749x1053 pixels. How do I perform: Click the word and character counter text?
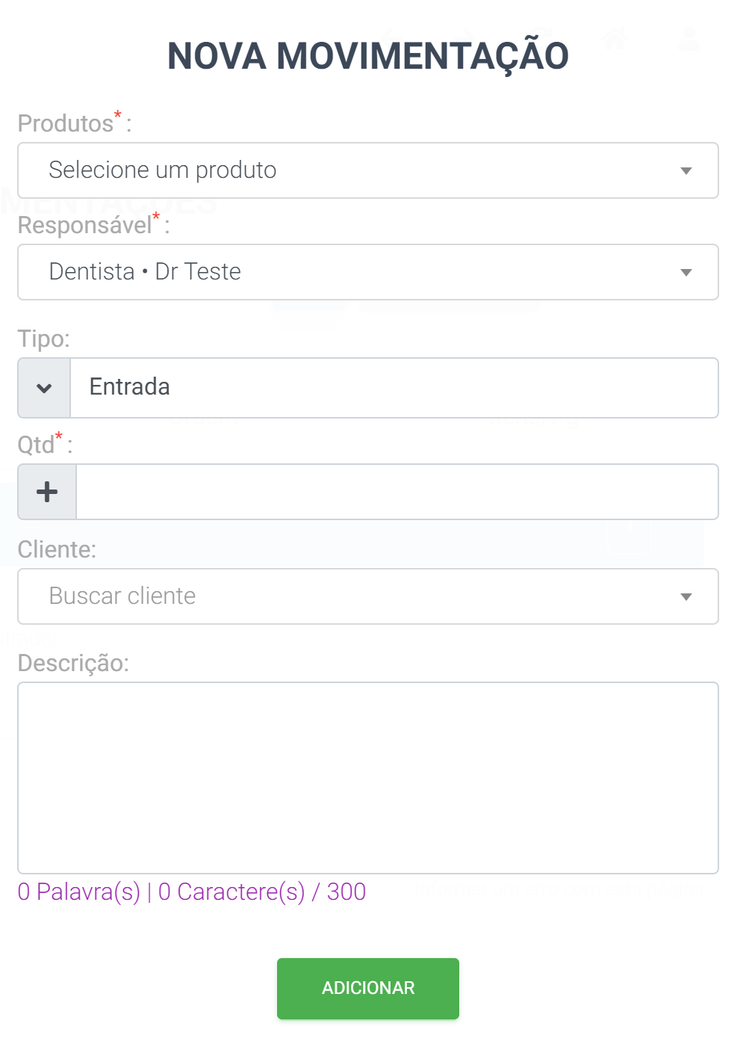click(x=192, y=892)
